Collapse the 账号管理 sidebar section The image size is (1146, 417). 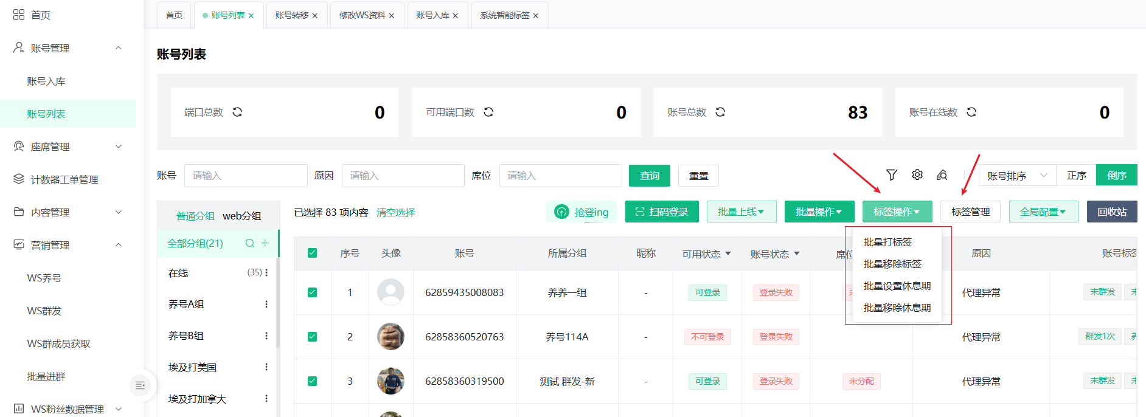point(119,47)
